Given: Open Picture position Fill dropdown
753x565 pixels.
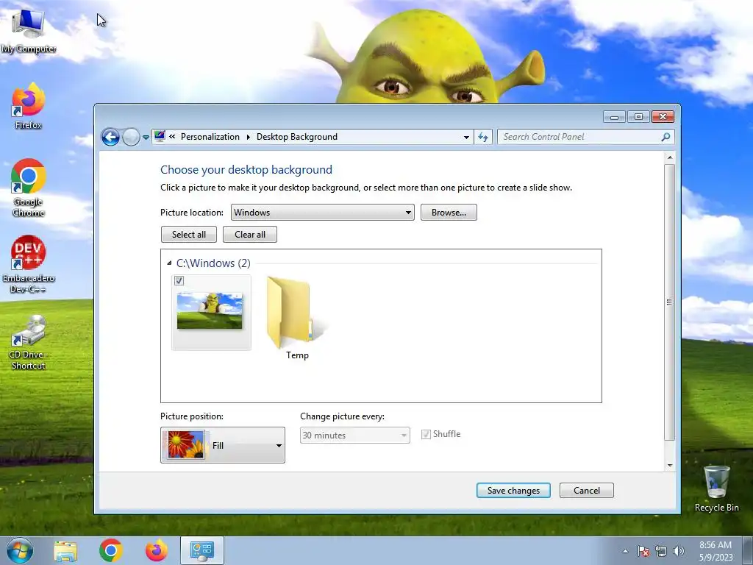Looking at the screenshot, I should pos(223,445).
